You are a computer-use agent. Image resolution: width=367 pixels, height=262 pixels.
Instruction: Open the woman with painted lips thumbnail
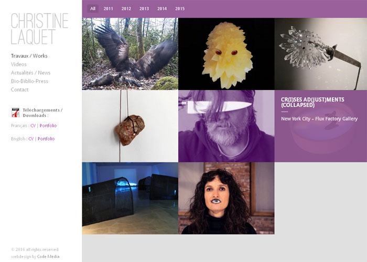226,199
